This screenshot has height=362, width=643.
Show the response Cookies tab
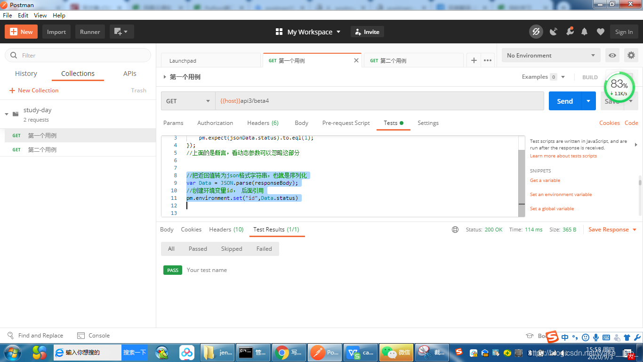191,230
